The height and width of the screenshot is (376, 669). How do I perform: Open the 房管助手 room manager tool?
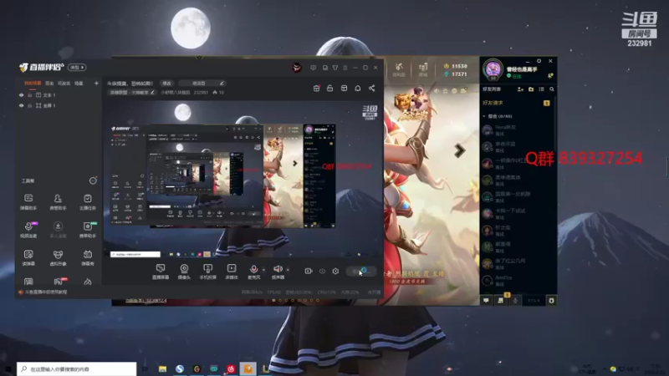click(58, 201)
